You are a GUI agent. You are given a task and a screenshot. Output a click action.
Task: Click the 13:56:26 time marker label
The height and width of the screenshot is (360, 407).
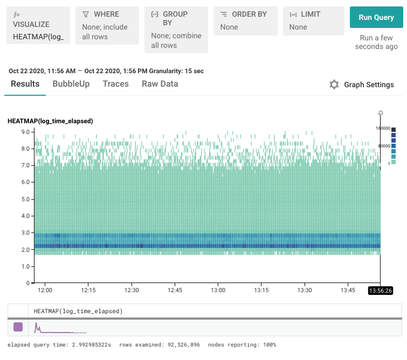click(380, 290)
